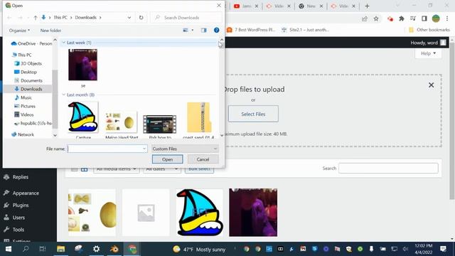This screenshot has height=256, width=455.
Task: Open the Organize dropdown menu
Action: [x=19, y=31]
